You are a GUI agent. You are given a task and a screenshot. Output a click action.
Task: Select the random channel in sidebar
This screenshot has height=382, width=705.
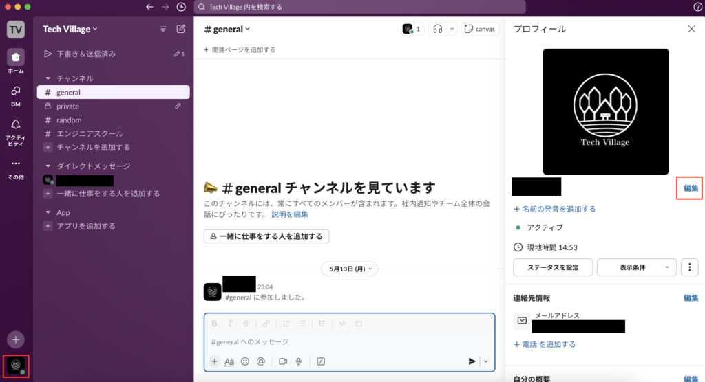(x=69, y=120)
